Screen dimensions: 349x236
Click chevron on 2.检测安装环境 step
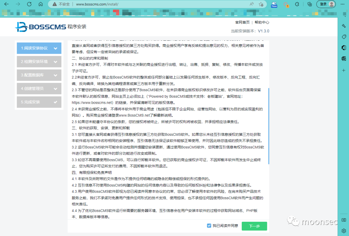coord(56,62)
